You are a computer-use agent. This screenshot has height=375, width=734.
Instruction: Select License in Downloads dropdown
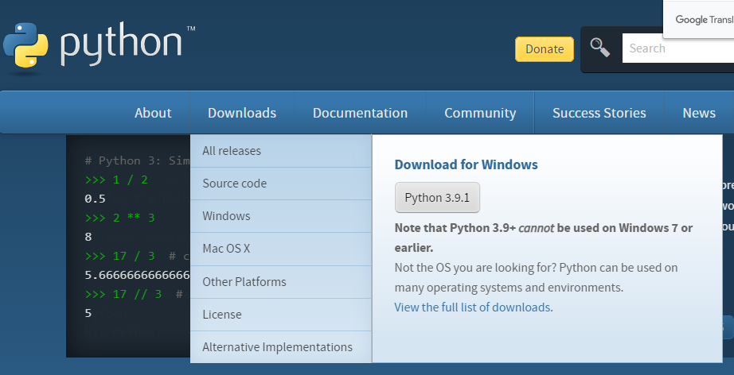[281, 315]
